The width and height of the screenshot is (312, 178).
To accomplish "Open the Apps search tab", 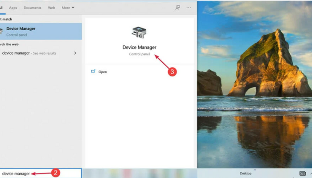I will pos(13,8).
